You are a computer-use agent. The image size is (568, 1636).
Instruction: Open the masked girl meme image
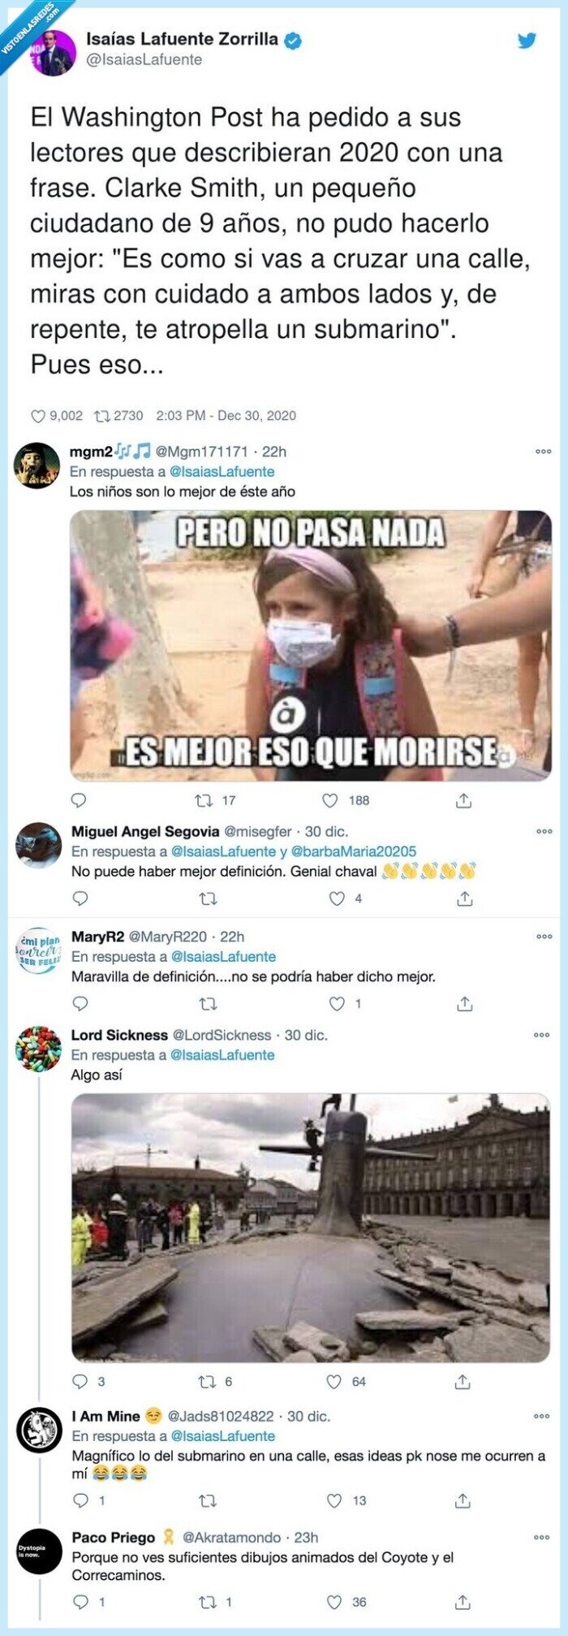[x=311, y=646]
